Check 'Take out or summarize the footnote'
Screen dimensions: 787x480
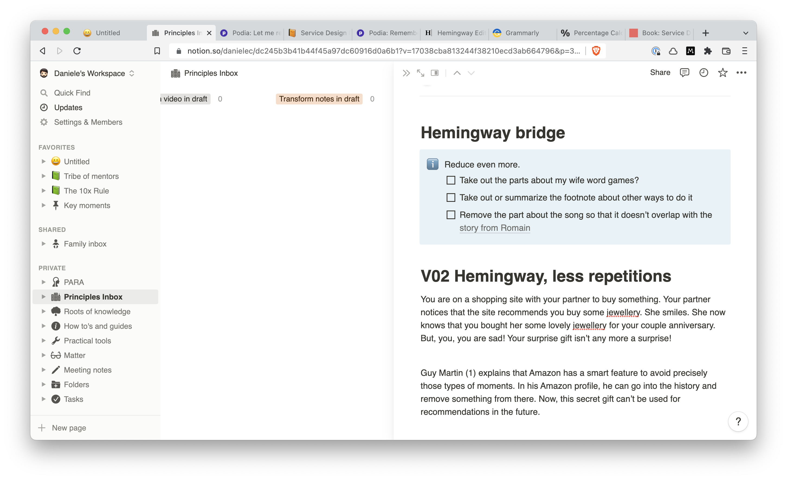point(451,198)
